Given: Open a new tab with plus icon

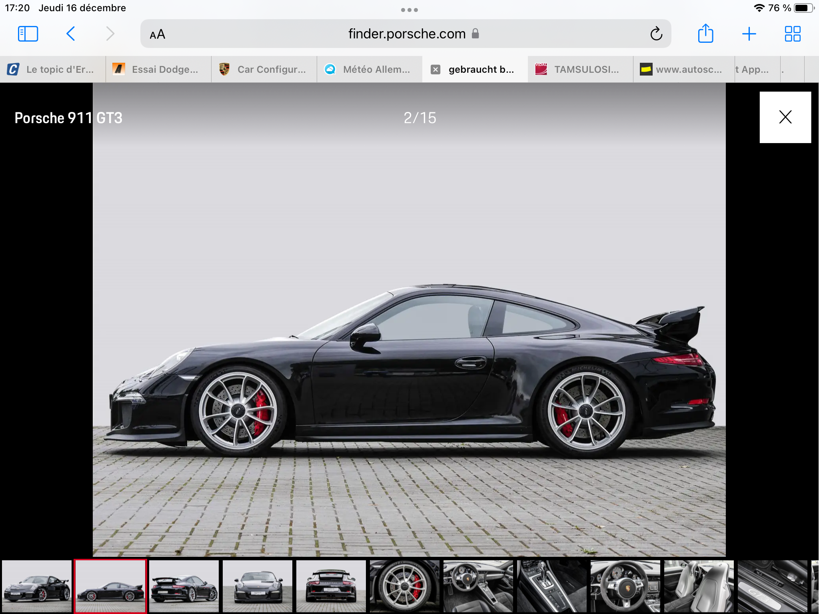Looking at the screenshot, I should click(x=749, y=34).
